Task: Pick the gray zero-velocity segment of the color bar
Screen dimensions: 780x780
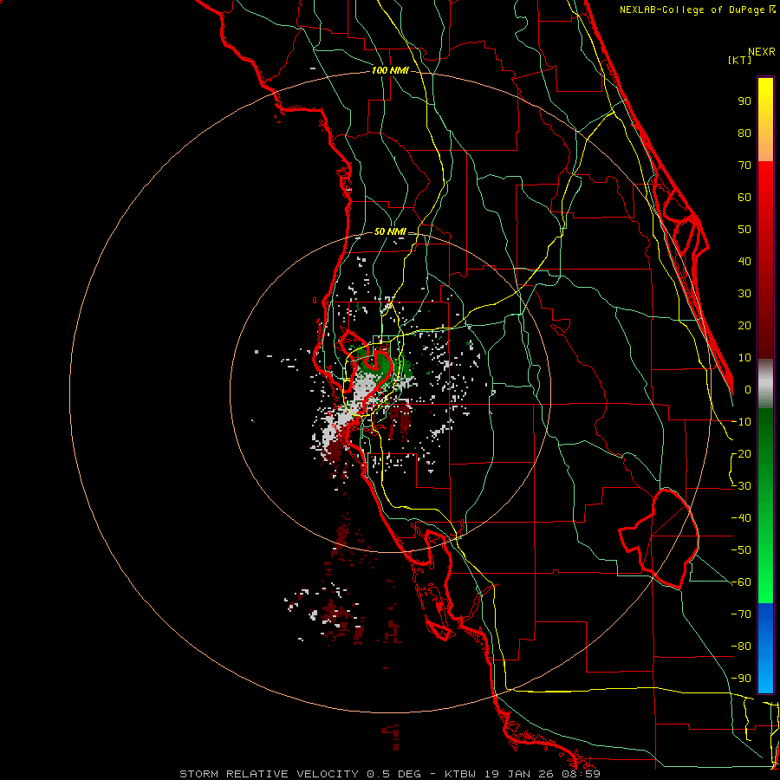Action: pos(765,384)
